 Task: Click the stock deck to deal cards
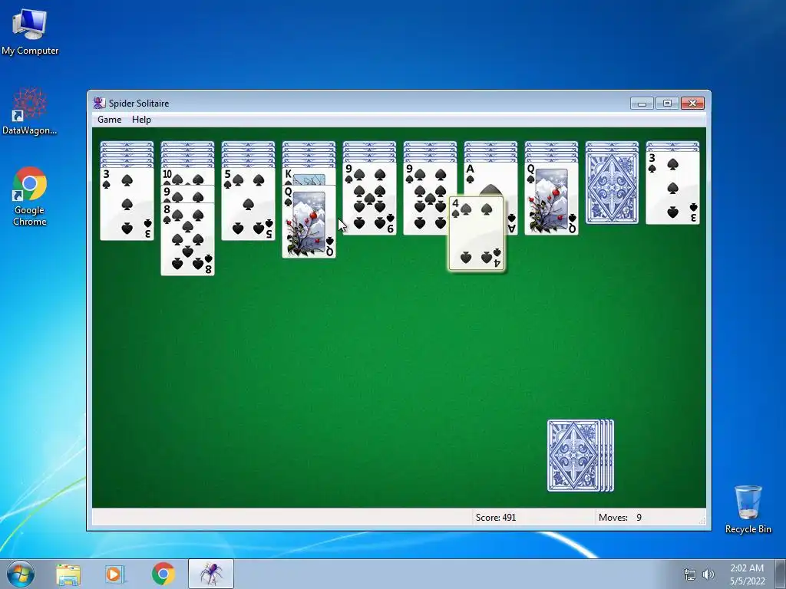[580, 456]
